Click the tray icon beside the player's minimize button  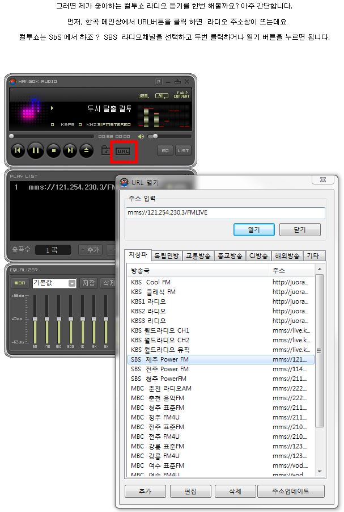point(177,82)
